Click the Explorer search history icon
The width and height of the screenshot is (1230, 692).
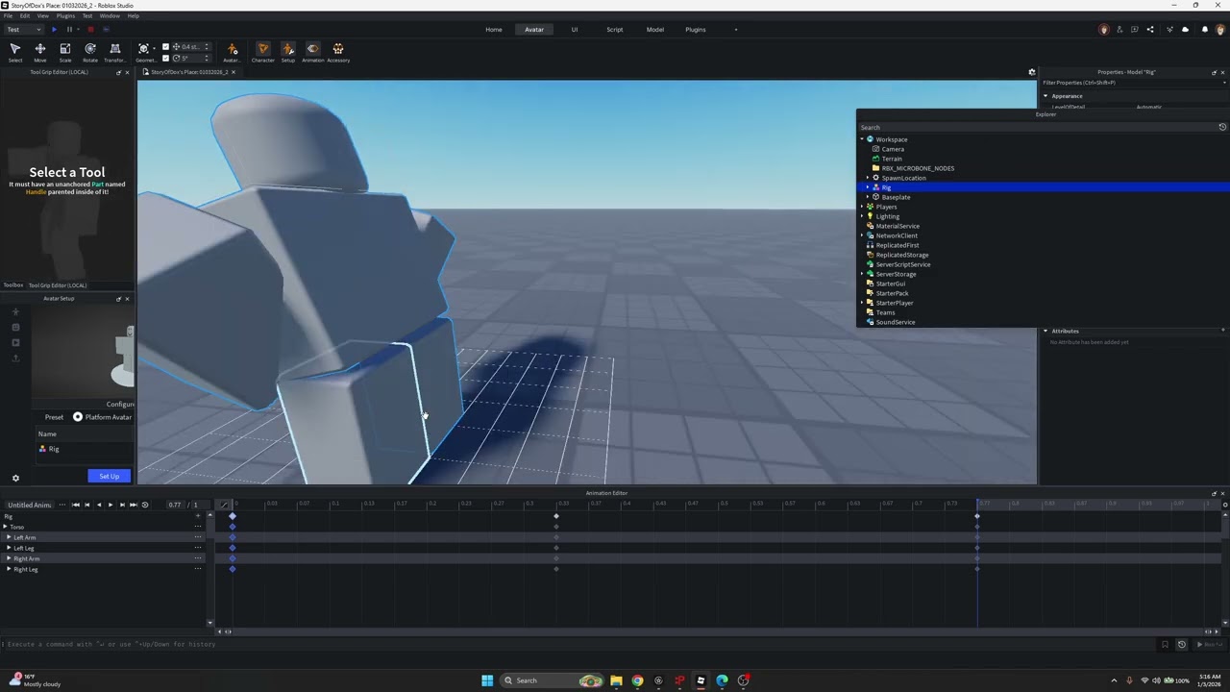pyautogui.click(x=1222, y=127)
